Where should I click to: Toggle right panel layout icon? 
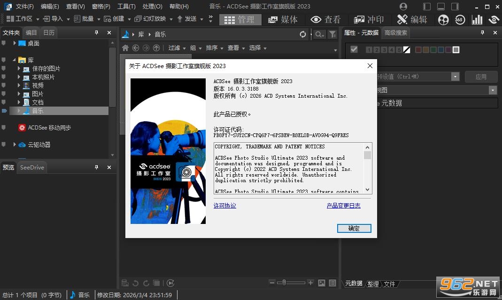455,7
